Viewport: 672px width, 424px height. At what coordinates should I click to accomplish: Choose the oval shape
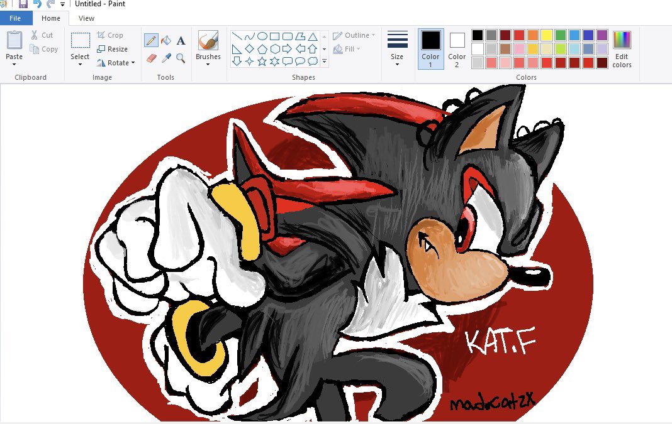(264, 36)
